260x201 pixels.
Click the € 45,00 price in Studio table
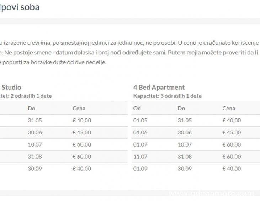(82, 133)
